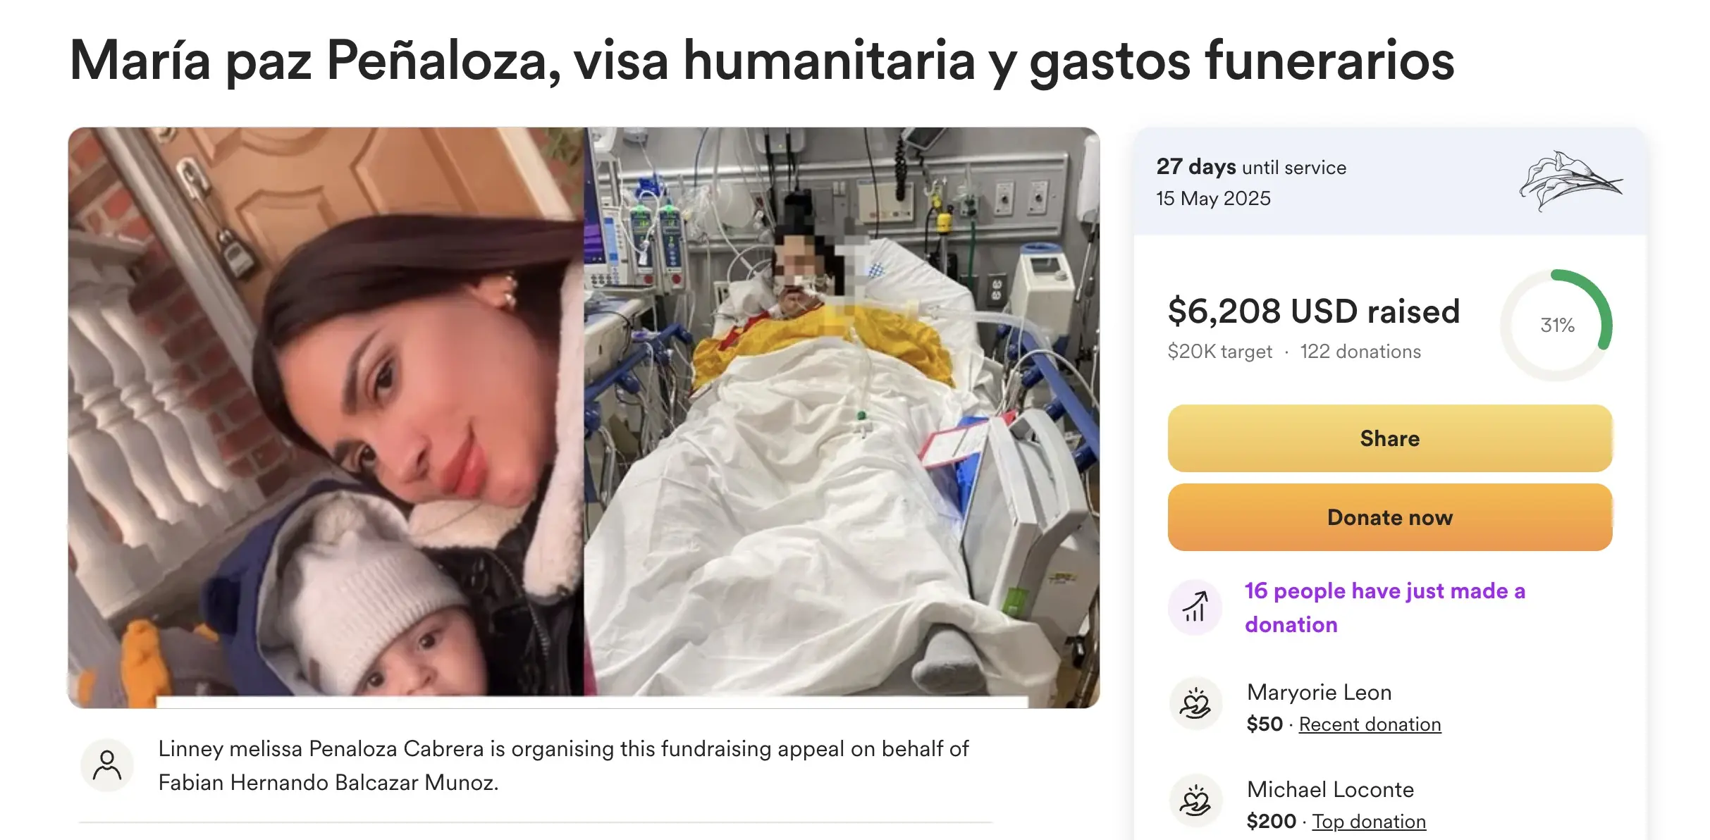This screenshot has height=840, width=1710.
Task: Select donor name Michael Loconte
Action: 1331,789
